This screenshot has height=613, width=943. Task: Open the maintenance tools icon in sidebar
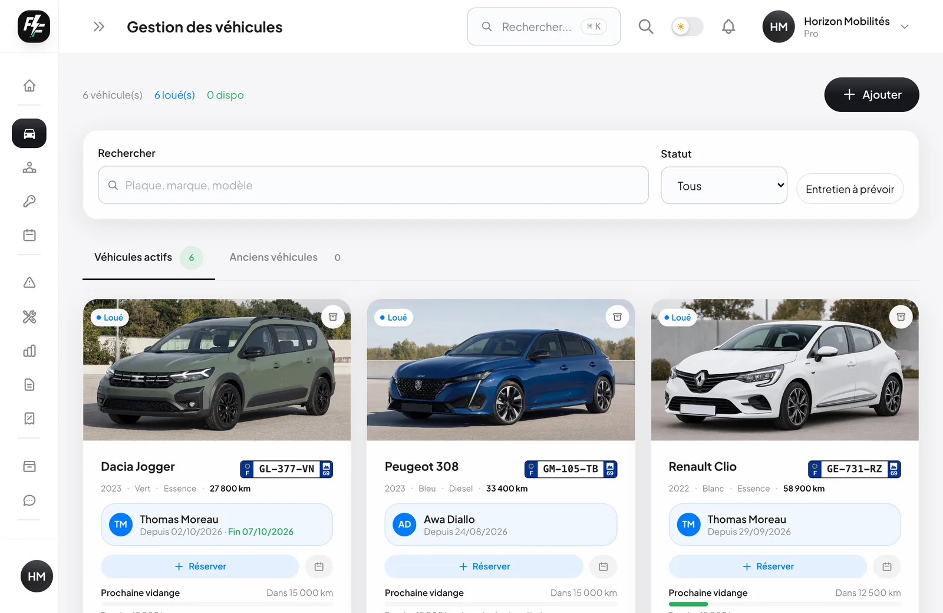(x=29, y=317)
